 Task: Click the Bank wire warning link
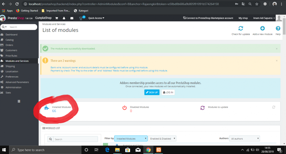99,67
